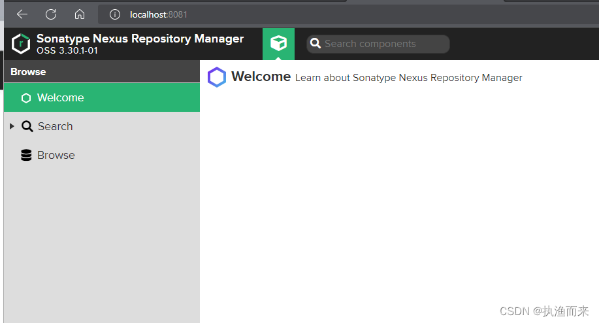
Task: Focus the localhost:8081 address bar
Action: point(348,14)
